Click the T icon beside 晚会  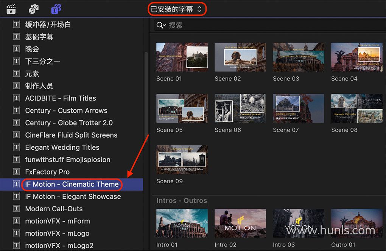click(16, 49)
